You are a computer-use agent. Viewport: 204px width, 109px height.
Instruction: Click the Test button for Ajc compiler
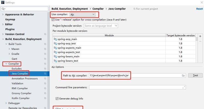[195, 75]
